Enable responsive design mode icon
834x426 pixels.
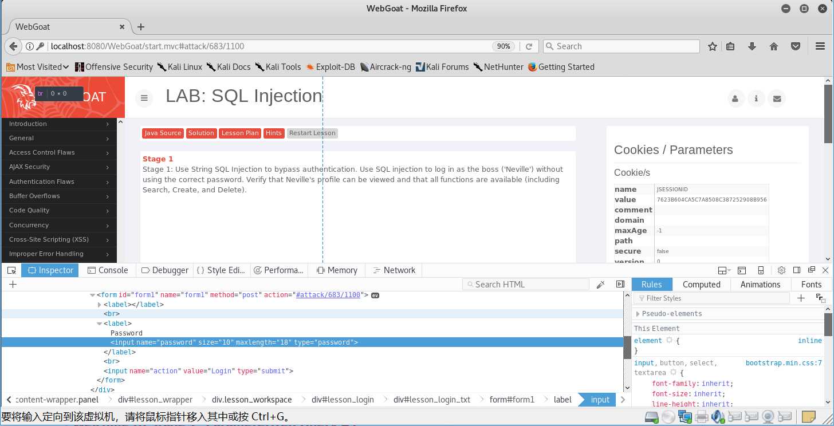pyautogui.click(x=761, y=270)
